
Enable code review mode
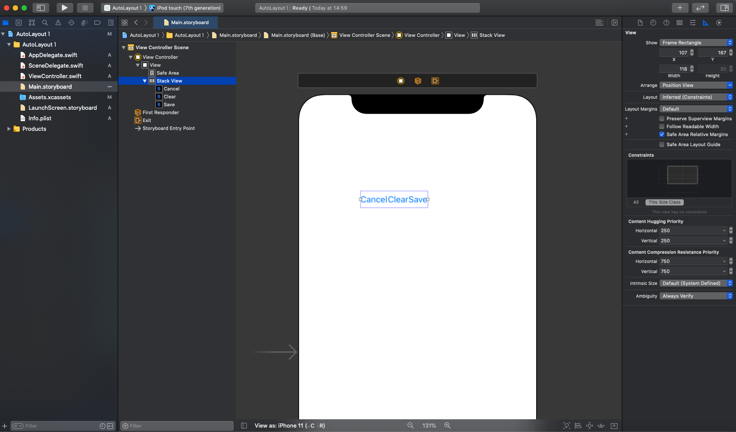(x=700, y=8)
